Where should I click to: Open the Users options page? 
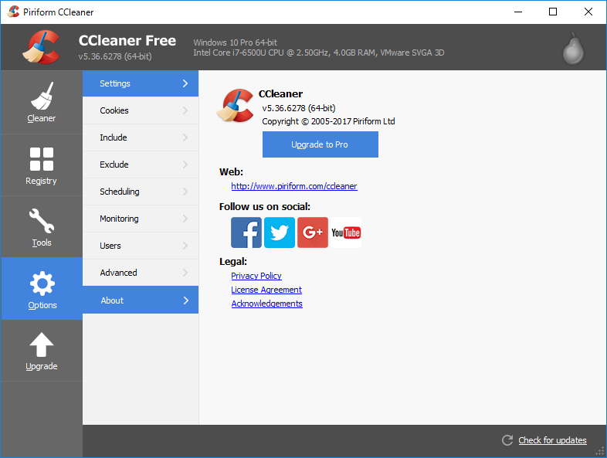141,246
